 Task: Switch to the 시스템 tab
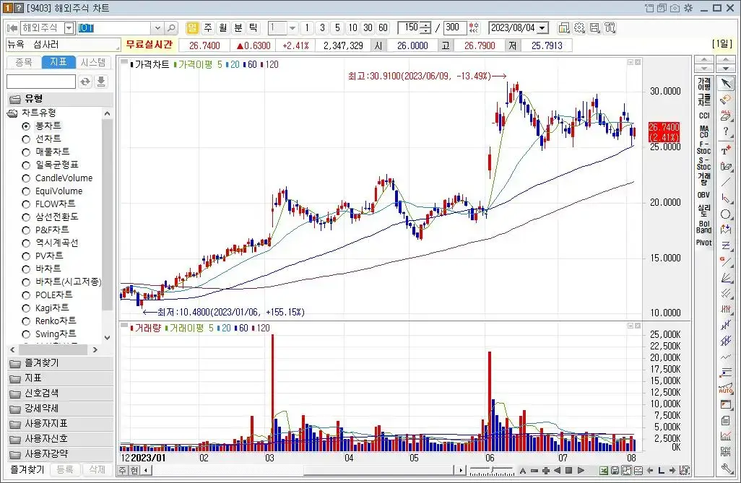(93, 62)
